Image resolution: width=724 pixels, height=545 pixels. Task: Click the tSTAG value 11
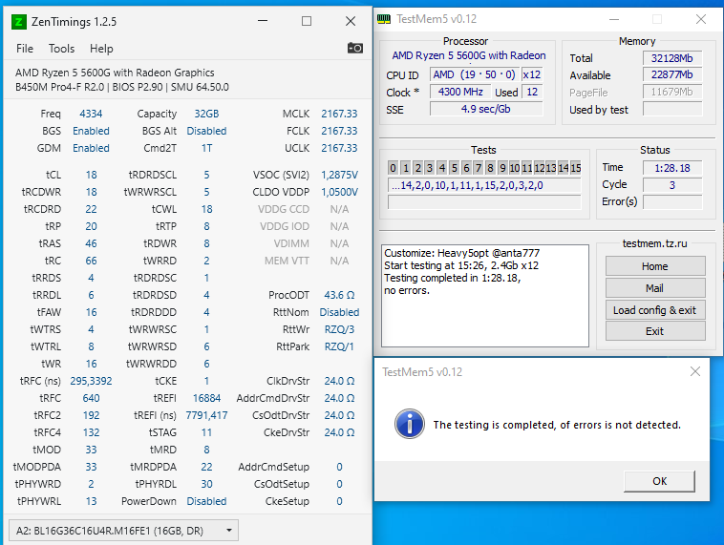[x=206, y=433]
